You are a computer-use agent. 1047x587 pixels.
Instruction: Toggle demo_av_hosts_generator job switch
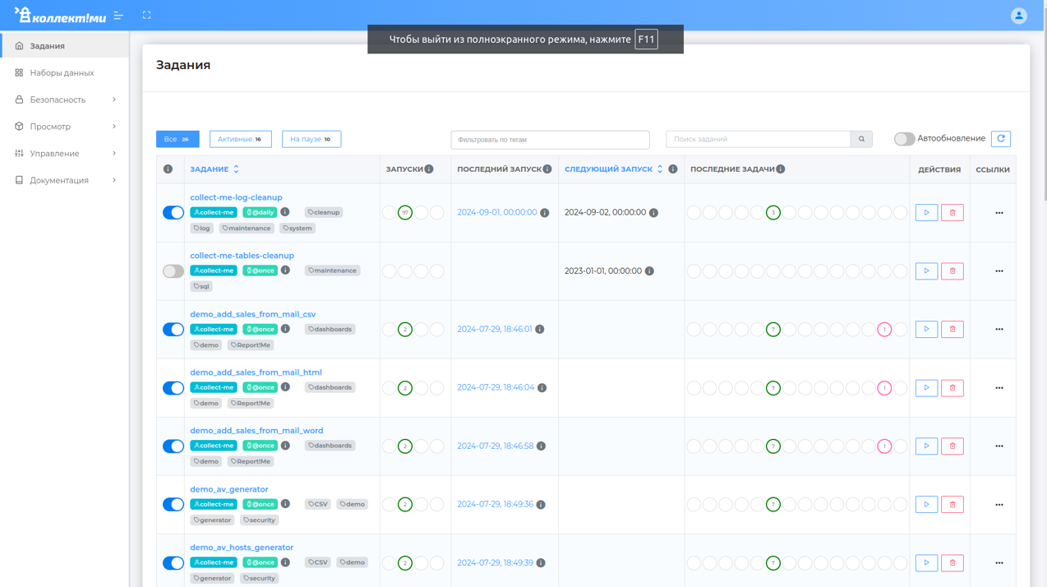click(173, 563)
